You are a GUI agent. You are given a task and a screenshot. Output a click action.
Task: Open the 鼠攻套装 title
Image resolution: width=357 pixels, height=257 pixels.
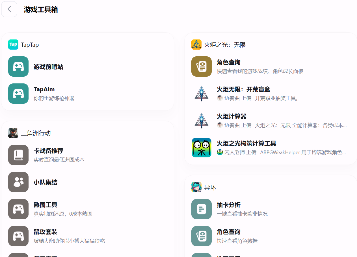46,232
